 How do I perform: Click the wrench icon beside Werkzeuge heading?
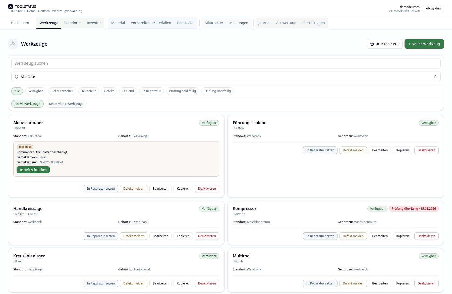pyautogui.click(x=13, y=44)
